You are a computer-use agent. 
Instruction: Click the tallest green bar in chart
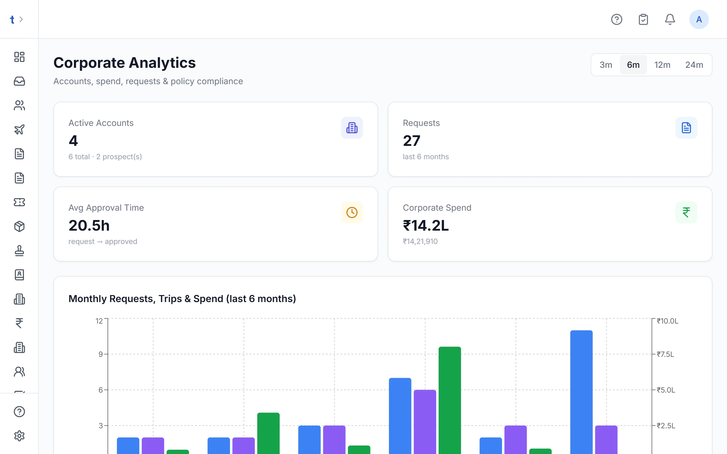tap(450, 400)
